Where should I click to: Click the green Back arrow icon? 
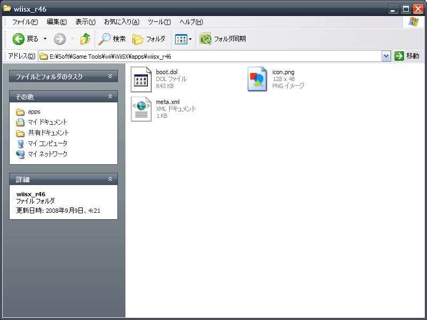pos(19,39)
